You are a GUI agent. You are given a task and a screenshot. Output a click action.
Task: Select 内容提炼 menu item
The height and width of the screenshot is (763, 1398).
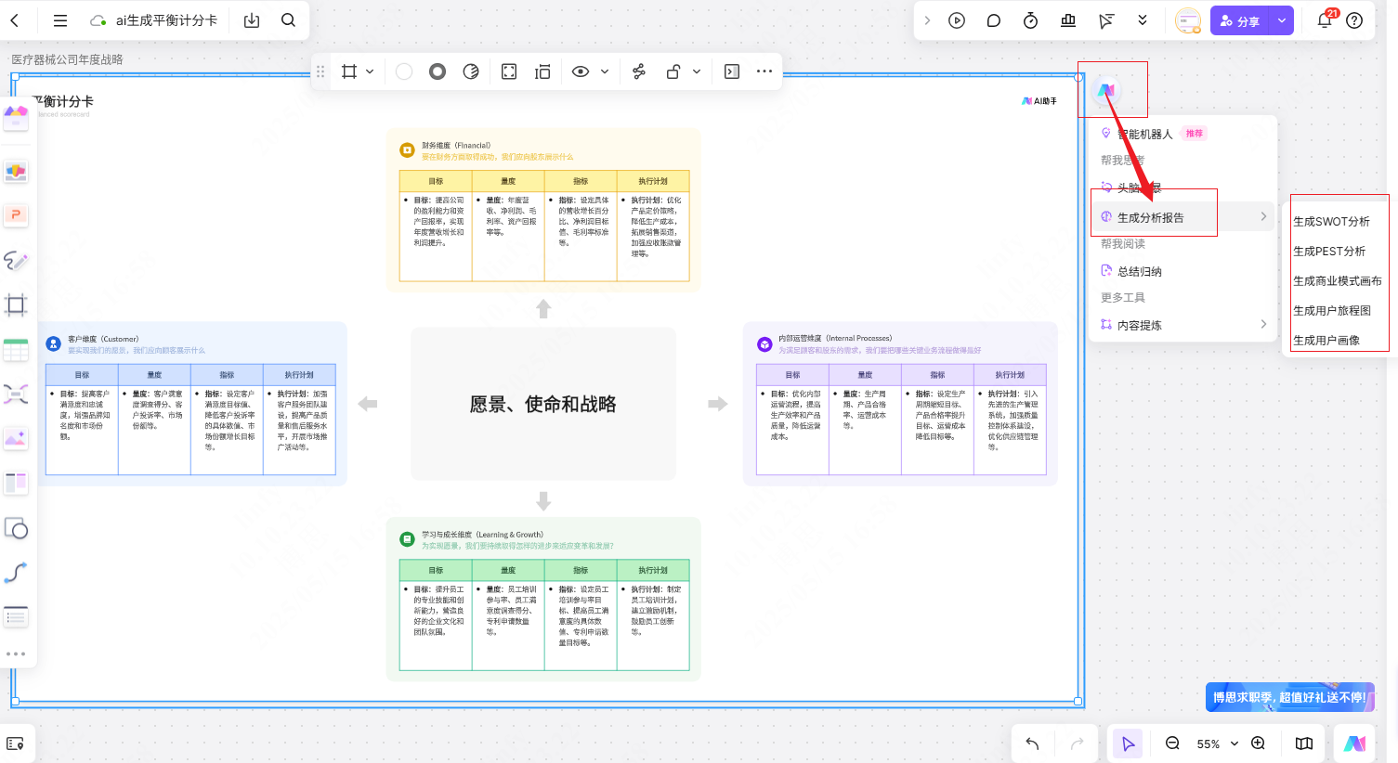pos(1182,325)
